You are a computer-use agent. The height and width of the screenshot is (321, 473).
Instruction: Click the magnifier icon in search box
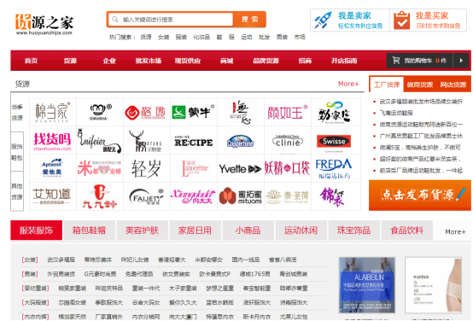(x=115, y=20)
